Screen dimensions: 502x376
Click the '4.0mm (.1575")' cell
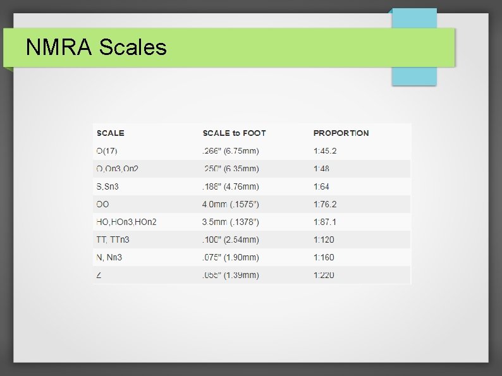pyautogui.click(x=231, y=204)
